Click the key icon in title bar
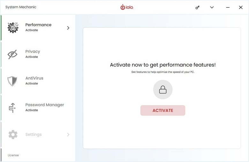This screenshot has height=162, width=249. click(x=197, y=7)
